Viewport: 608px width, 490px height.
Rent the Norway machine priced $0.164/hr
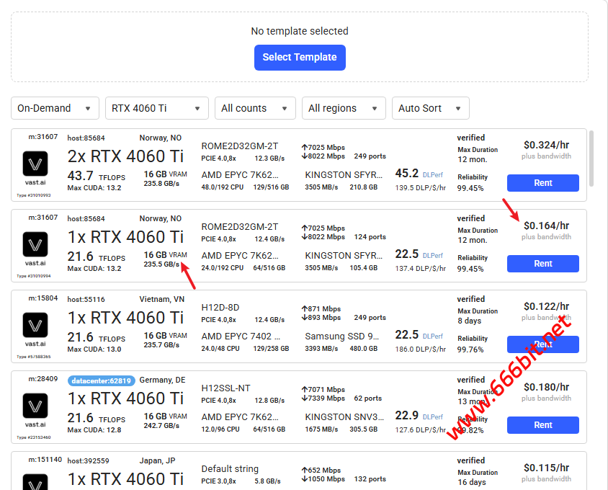tap(543, 264)
